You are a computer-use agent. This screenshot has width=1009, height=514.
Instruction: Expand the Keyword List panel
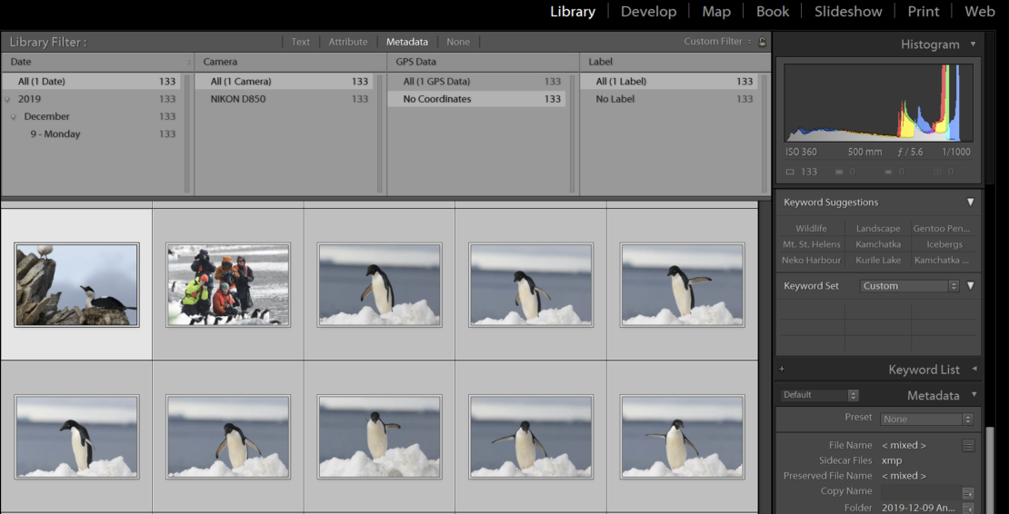coord(974,369)
